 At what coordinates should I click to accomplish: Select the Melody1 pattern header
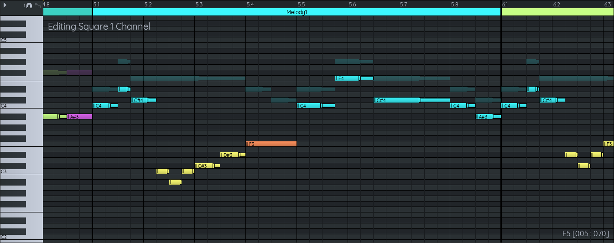(297, 12)
